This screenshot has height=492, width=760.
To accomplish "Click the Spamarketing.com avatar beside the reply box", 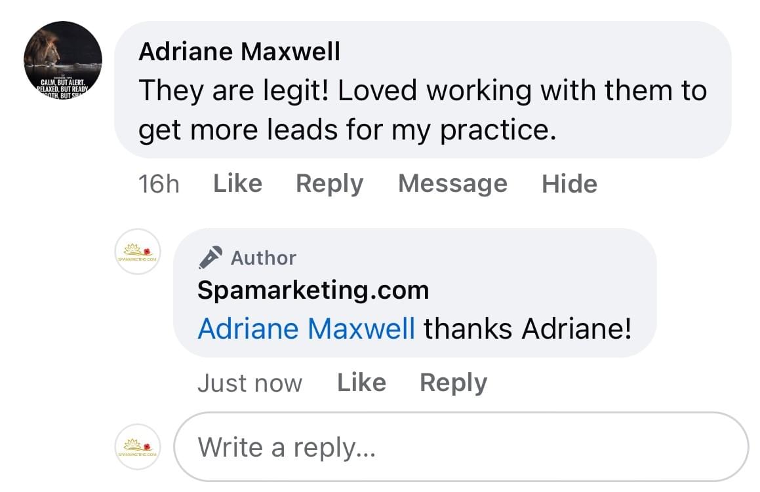I will point(138,445).
